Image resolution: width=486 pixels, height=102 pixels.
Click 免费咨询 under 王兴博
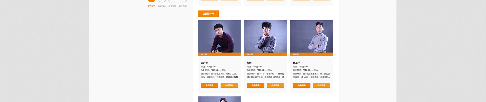209,85
